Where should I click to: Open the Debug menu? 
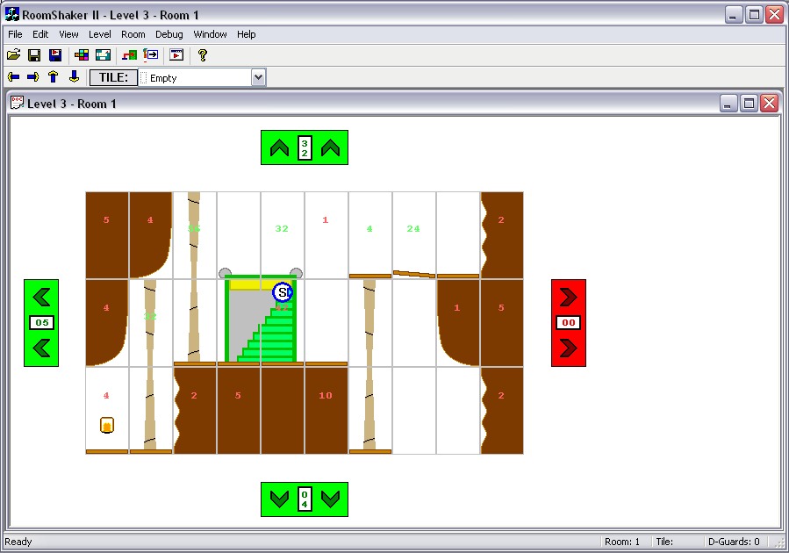(169, 34)
